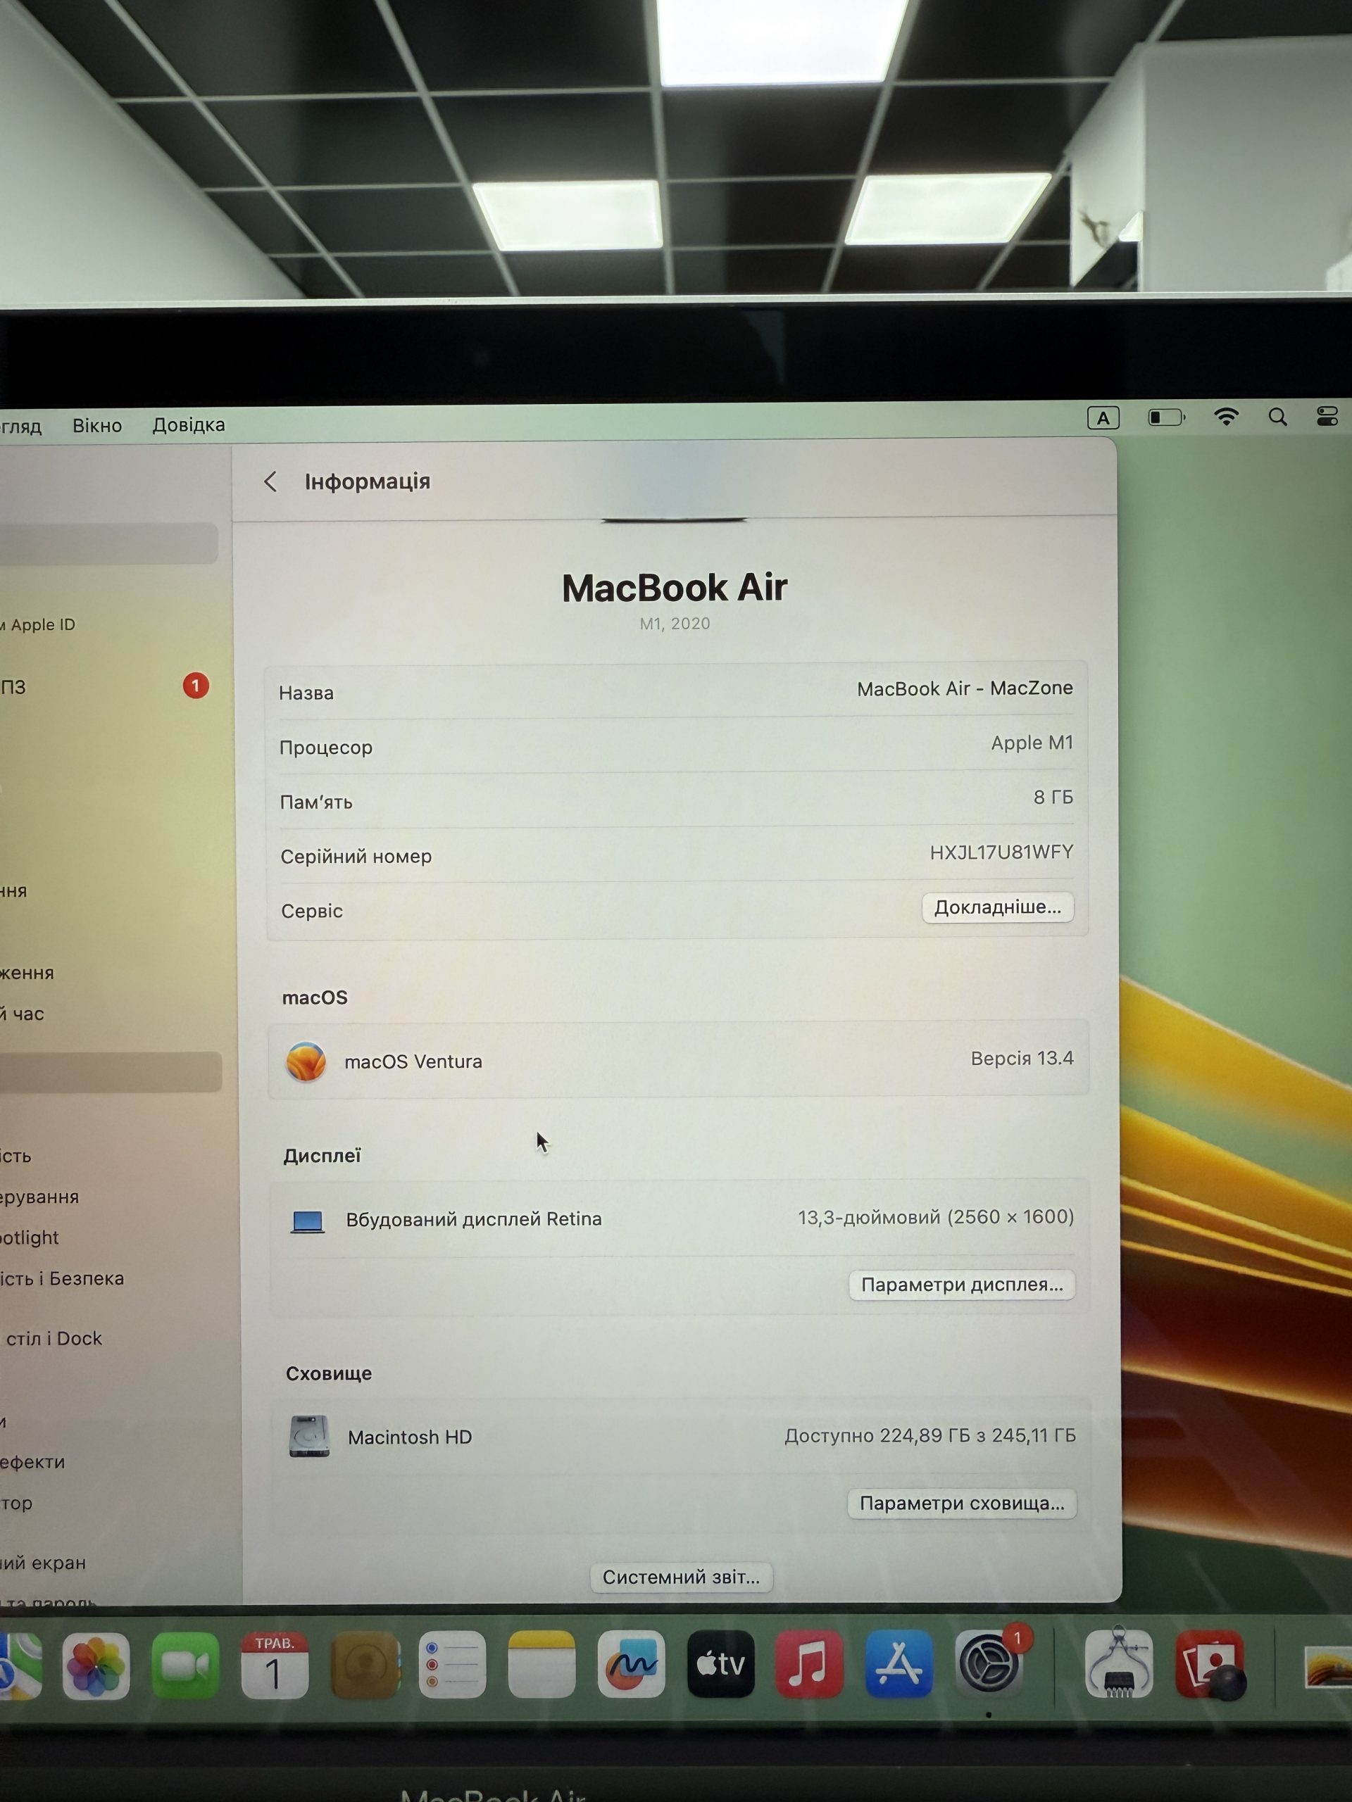Image resolution: width=1352 pixels, height=1802 pixels.
Task: Click the display size 13,3-дюймовий (2560 × 1600)
Action: tap(936, 1217)
